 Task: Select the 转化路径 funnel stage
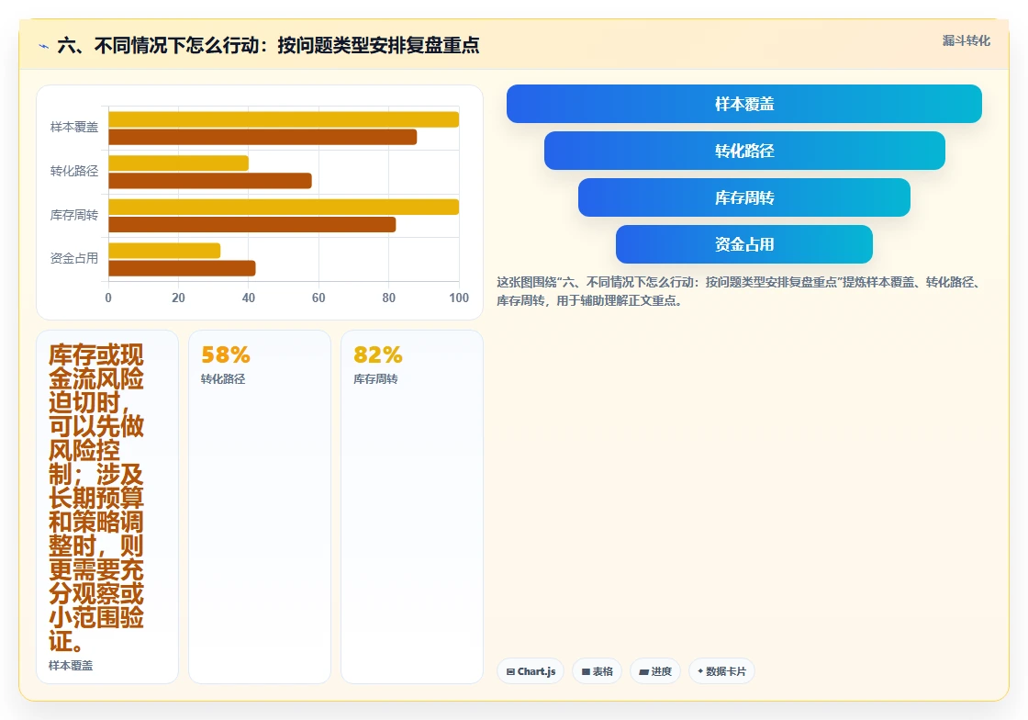click(744, 151)
